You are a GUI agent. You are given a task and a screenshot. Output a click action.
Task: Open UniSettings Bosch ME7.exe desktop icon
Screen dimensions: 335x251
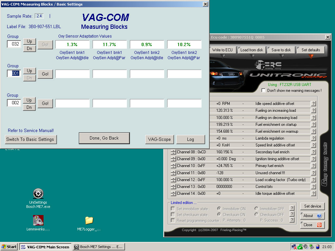pos(38,194)
